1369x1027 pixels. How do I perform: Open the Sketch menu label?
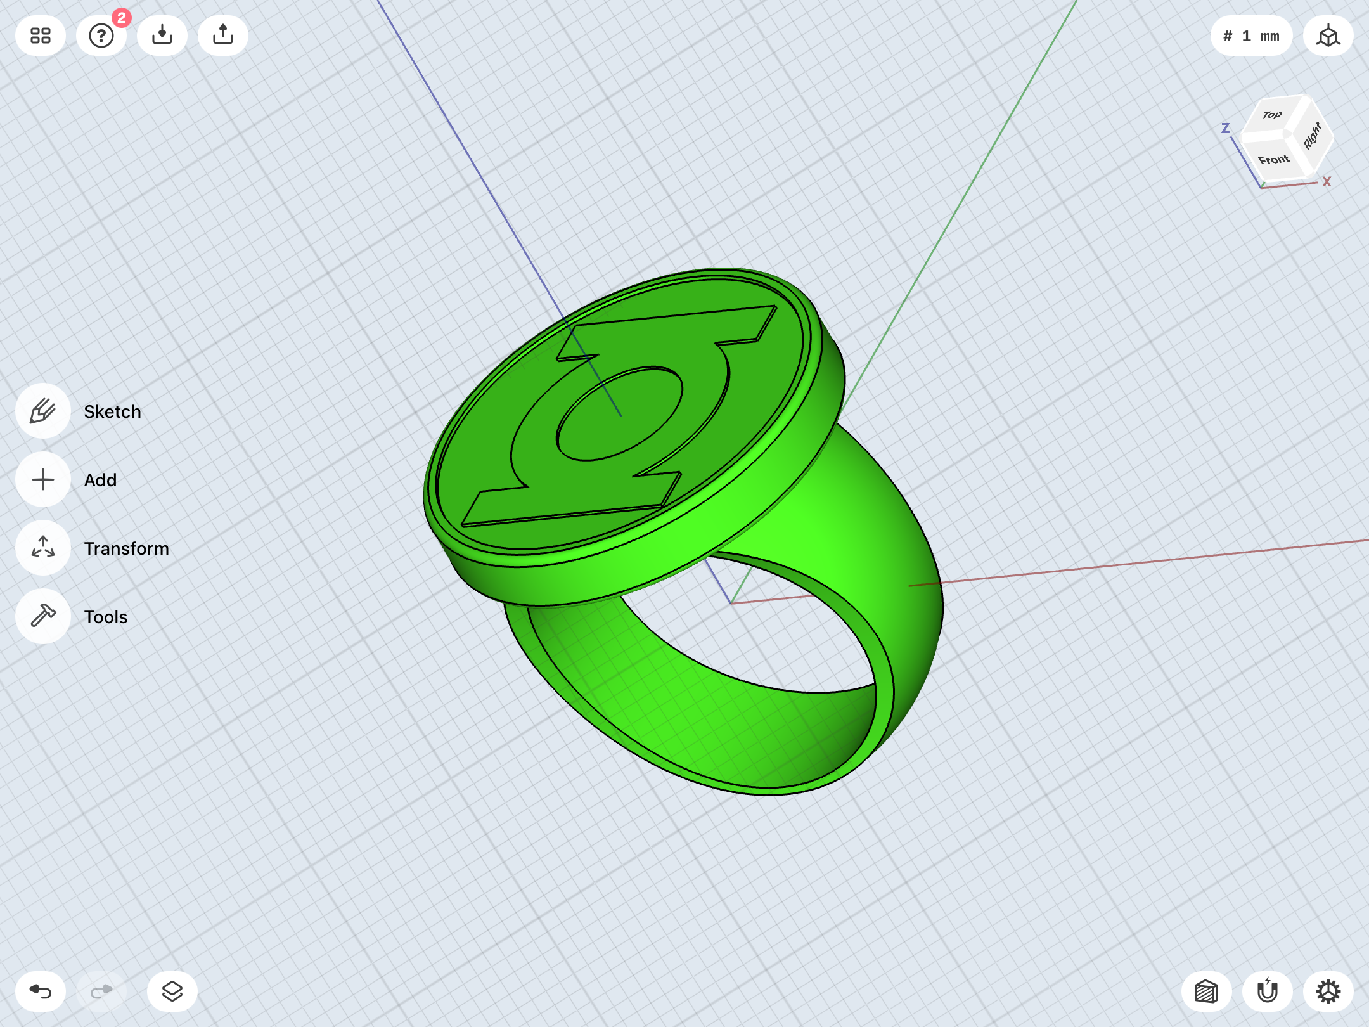coord(113,412)
